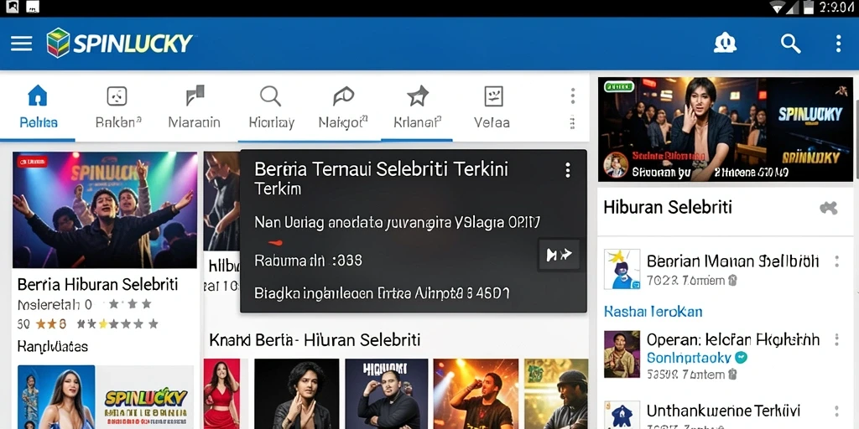Click the red progress marker in popup
The width and height of the screenshot is (859, 429).
point(275,242)
